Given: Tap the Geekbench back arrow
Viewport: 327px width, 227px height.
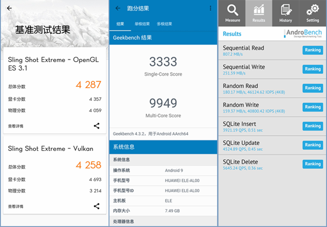Looking at the screenshot, I should pos(118,8).
